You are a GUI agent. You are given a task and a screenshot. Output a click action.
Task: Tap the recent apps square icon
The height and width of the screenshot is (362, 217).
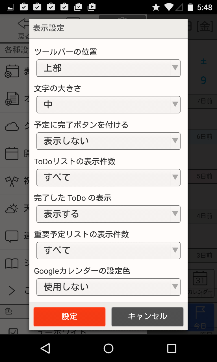pyautogui.click(x=172, y=348)
